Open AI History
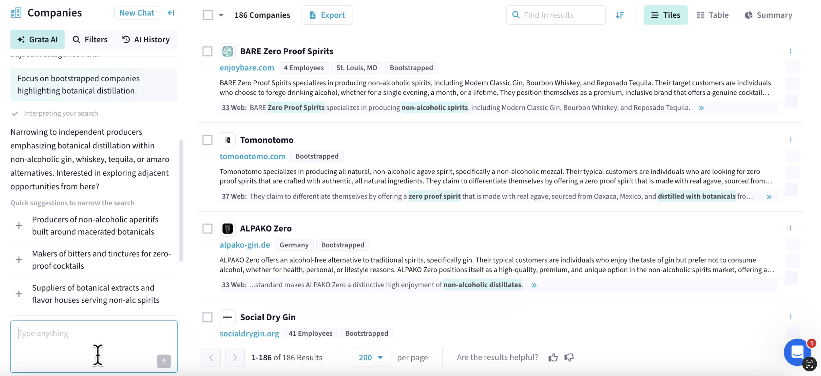821x376 pixels. pyautogui.click(x=146, y=39)
